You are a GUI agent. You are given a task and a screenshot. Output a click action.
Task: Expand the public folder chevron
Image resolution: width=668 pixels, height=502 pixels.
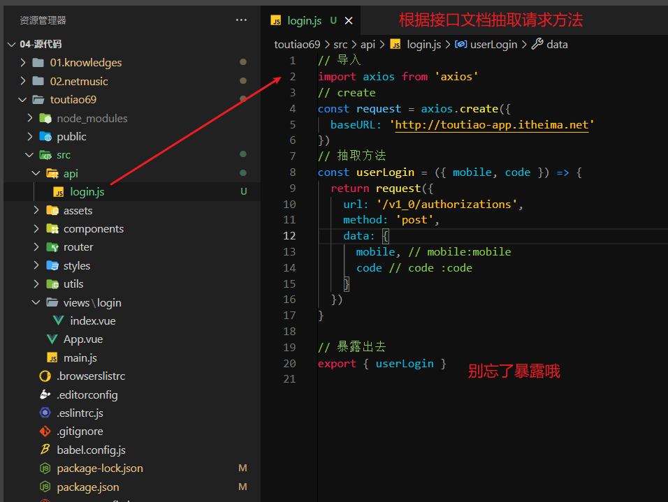coord(30,136)
